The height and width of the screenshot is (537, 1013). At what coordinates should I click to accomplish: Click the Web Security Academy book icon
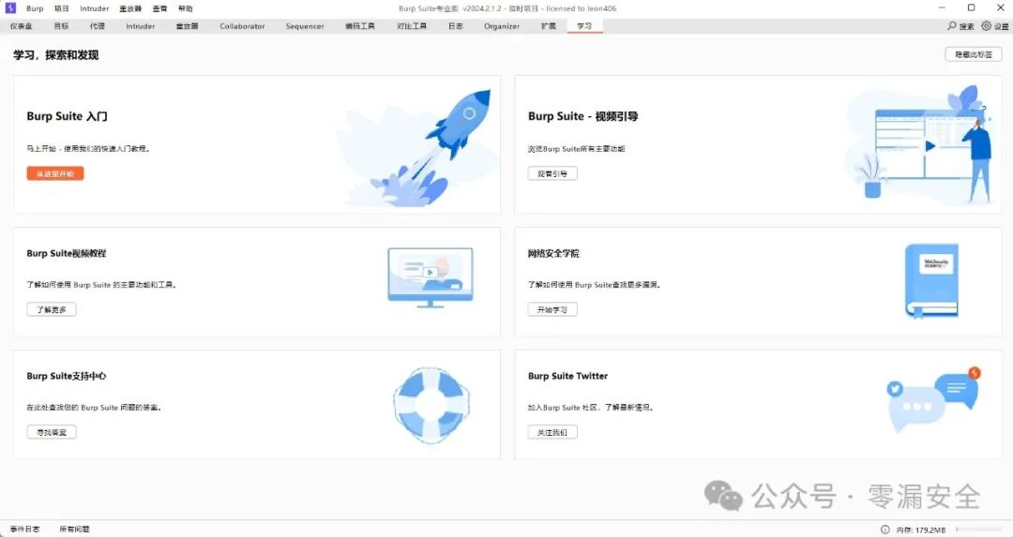(x=931, y=280)
